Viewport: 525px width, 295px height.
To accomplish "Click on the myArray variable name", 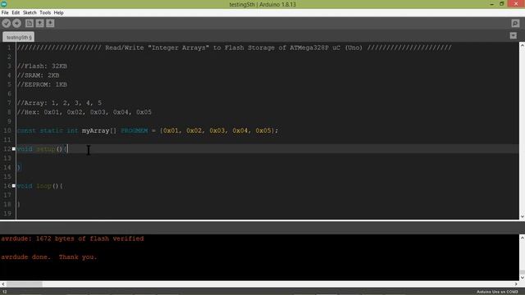I will (x=96, y=130).
